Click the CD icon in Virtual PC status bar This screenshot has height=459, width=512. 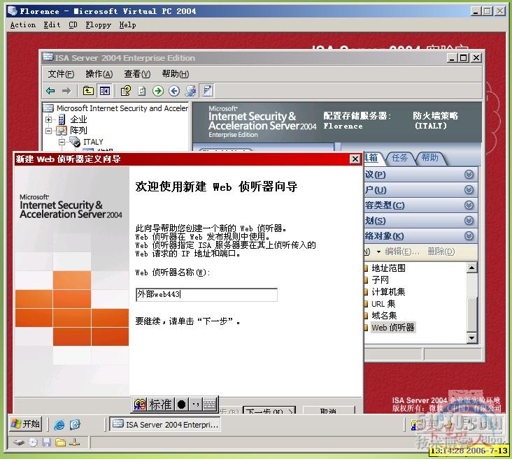pyautogui.click(x=33, y=443)
